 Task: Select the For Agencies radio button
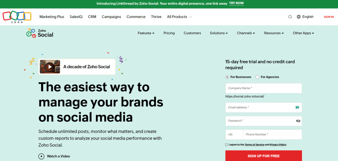(257, 77)
